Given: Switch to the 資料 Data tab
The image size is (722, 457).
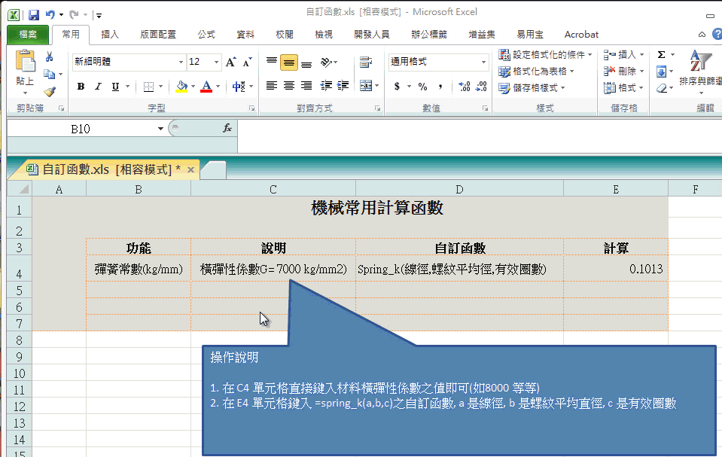Looking at the screenshot, I should pyautogui.click(x=245, y=35).
